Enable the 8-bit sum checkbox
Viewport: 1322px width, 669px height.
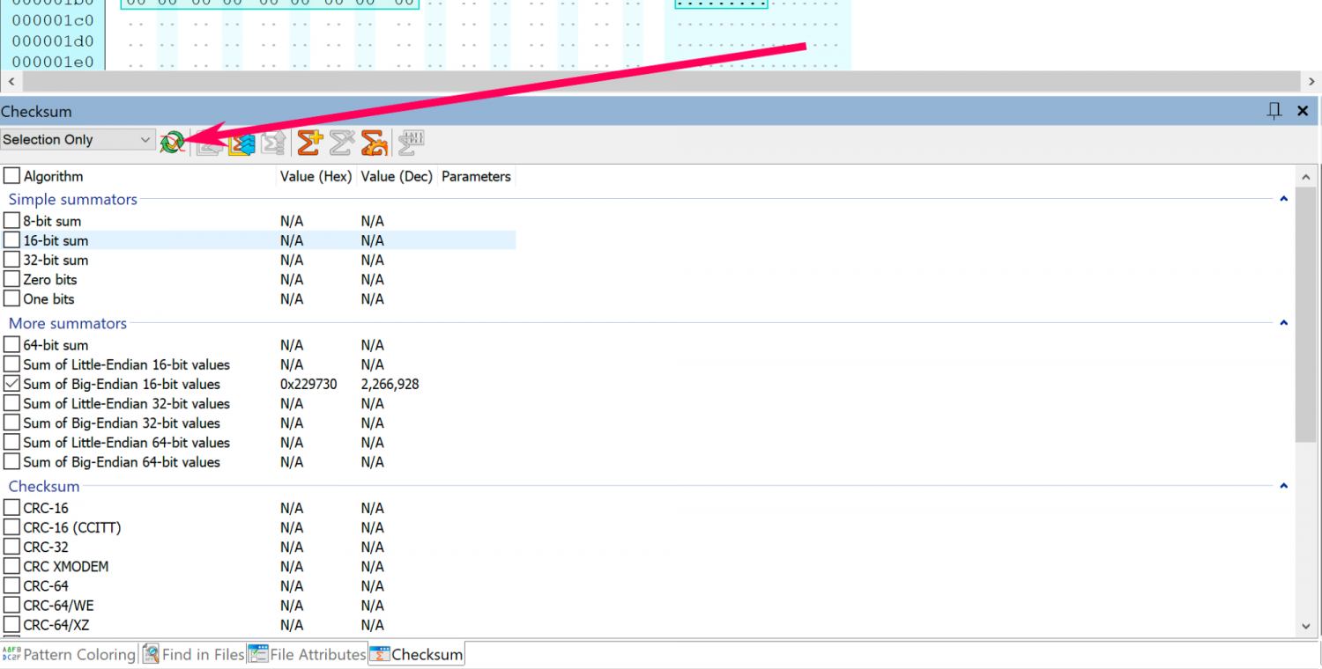point(11,221)
